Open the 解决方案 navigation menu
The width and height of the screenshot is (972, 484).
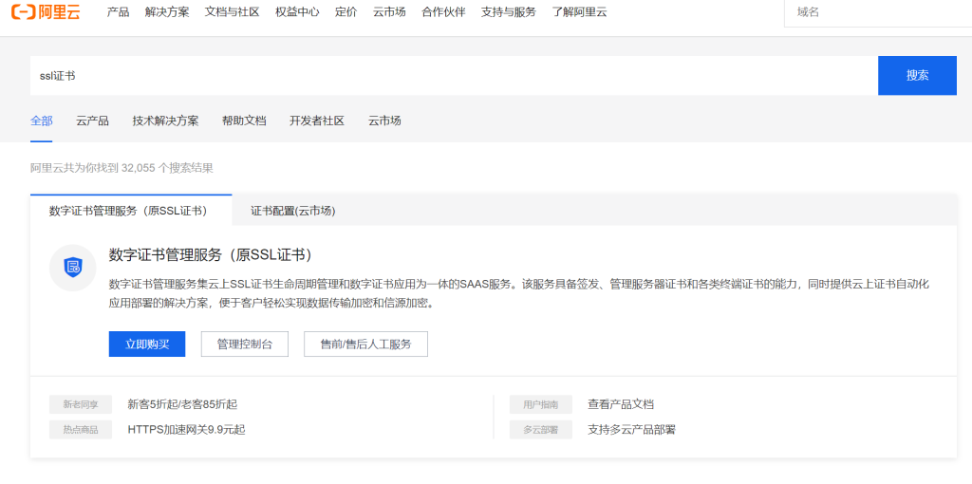pyautogui.click(x=167, y=12)
